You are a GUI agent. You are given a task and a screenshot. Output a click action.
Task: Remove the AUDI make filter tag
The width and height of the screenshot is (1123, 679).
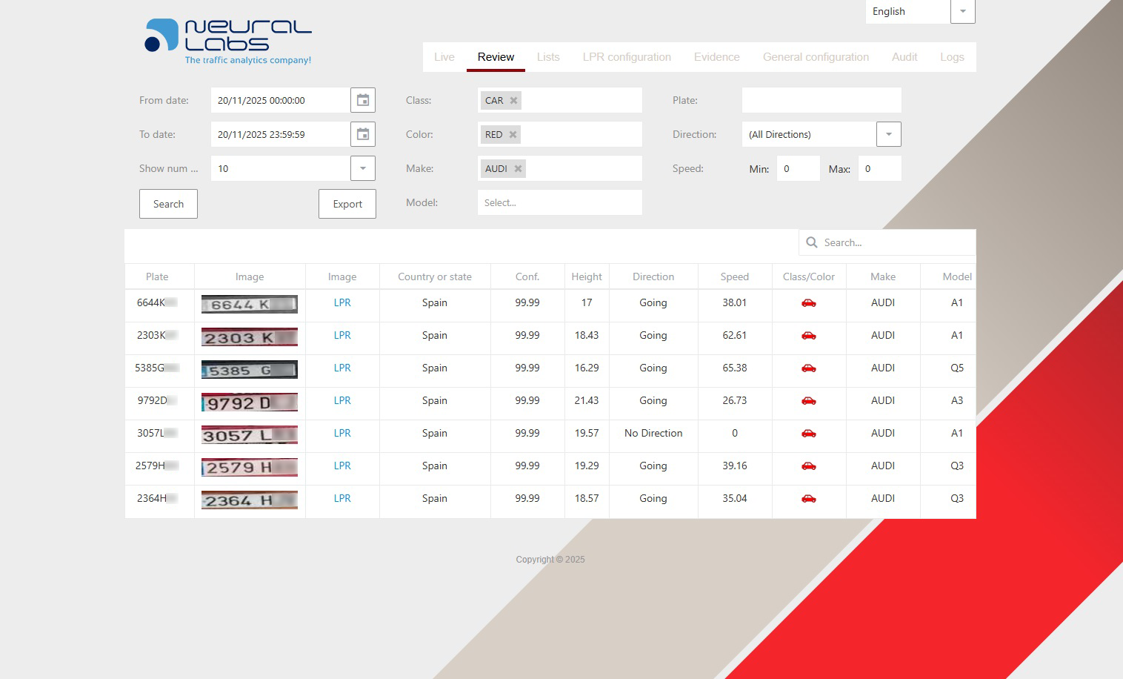(518, 169)
